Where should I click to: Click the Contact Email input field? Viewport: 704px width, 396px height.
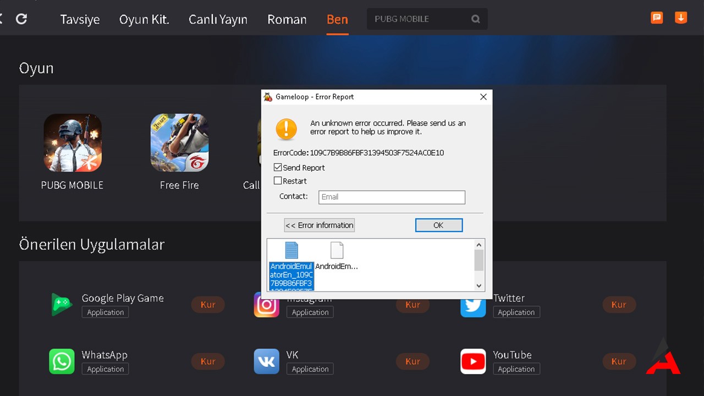point(392,197)
